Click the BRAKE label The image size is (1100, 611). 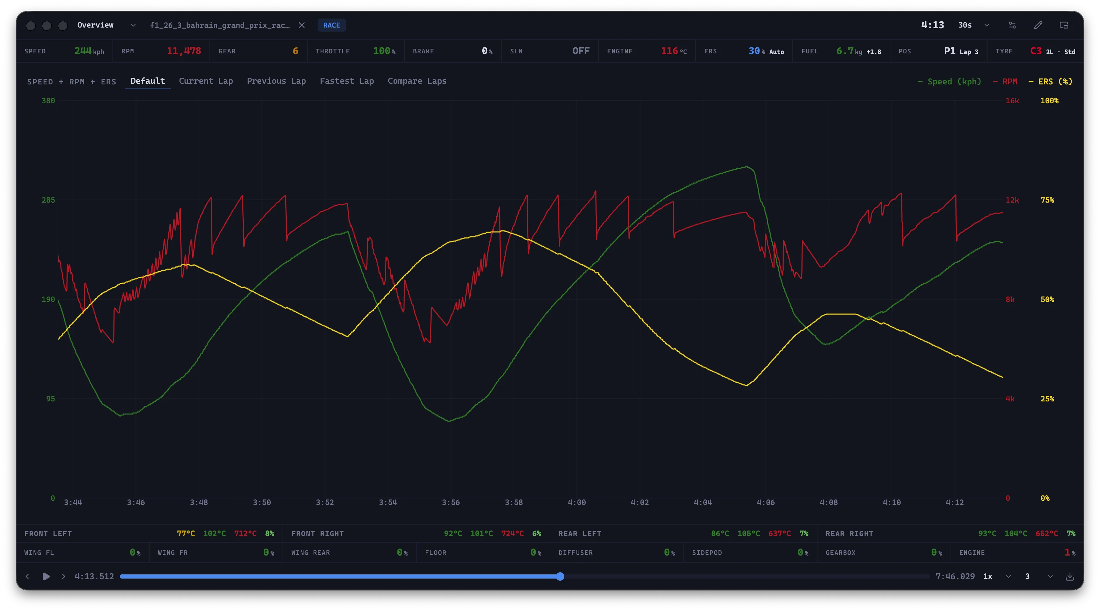click(x=423, y=51)
